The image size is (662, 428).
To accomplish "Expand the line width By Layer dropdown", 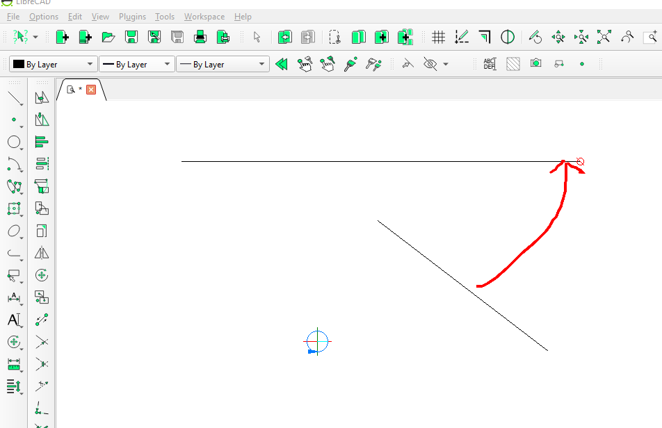I will coord(136,64).
